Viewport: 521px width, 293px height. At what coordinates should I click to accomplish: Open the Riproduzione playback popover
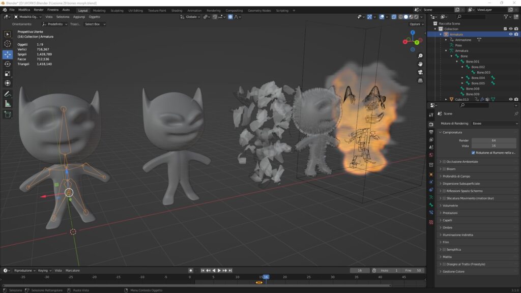click(24, 271)
